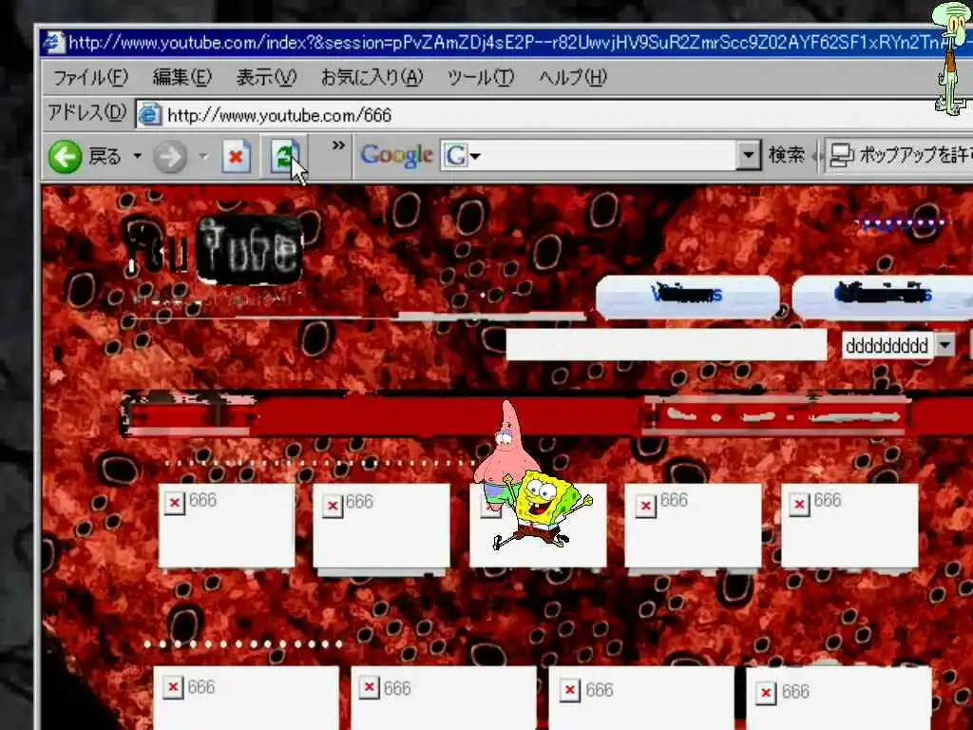The height and width of the screenshot is (730, 973).
Task: Click the Google toolbar logo
Action: point(396,155)
